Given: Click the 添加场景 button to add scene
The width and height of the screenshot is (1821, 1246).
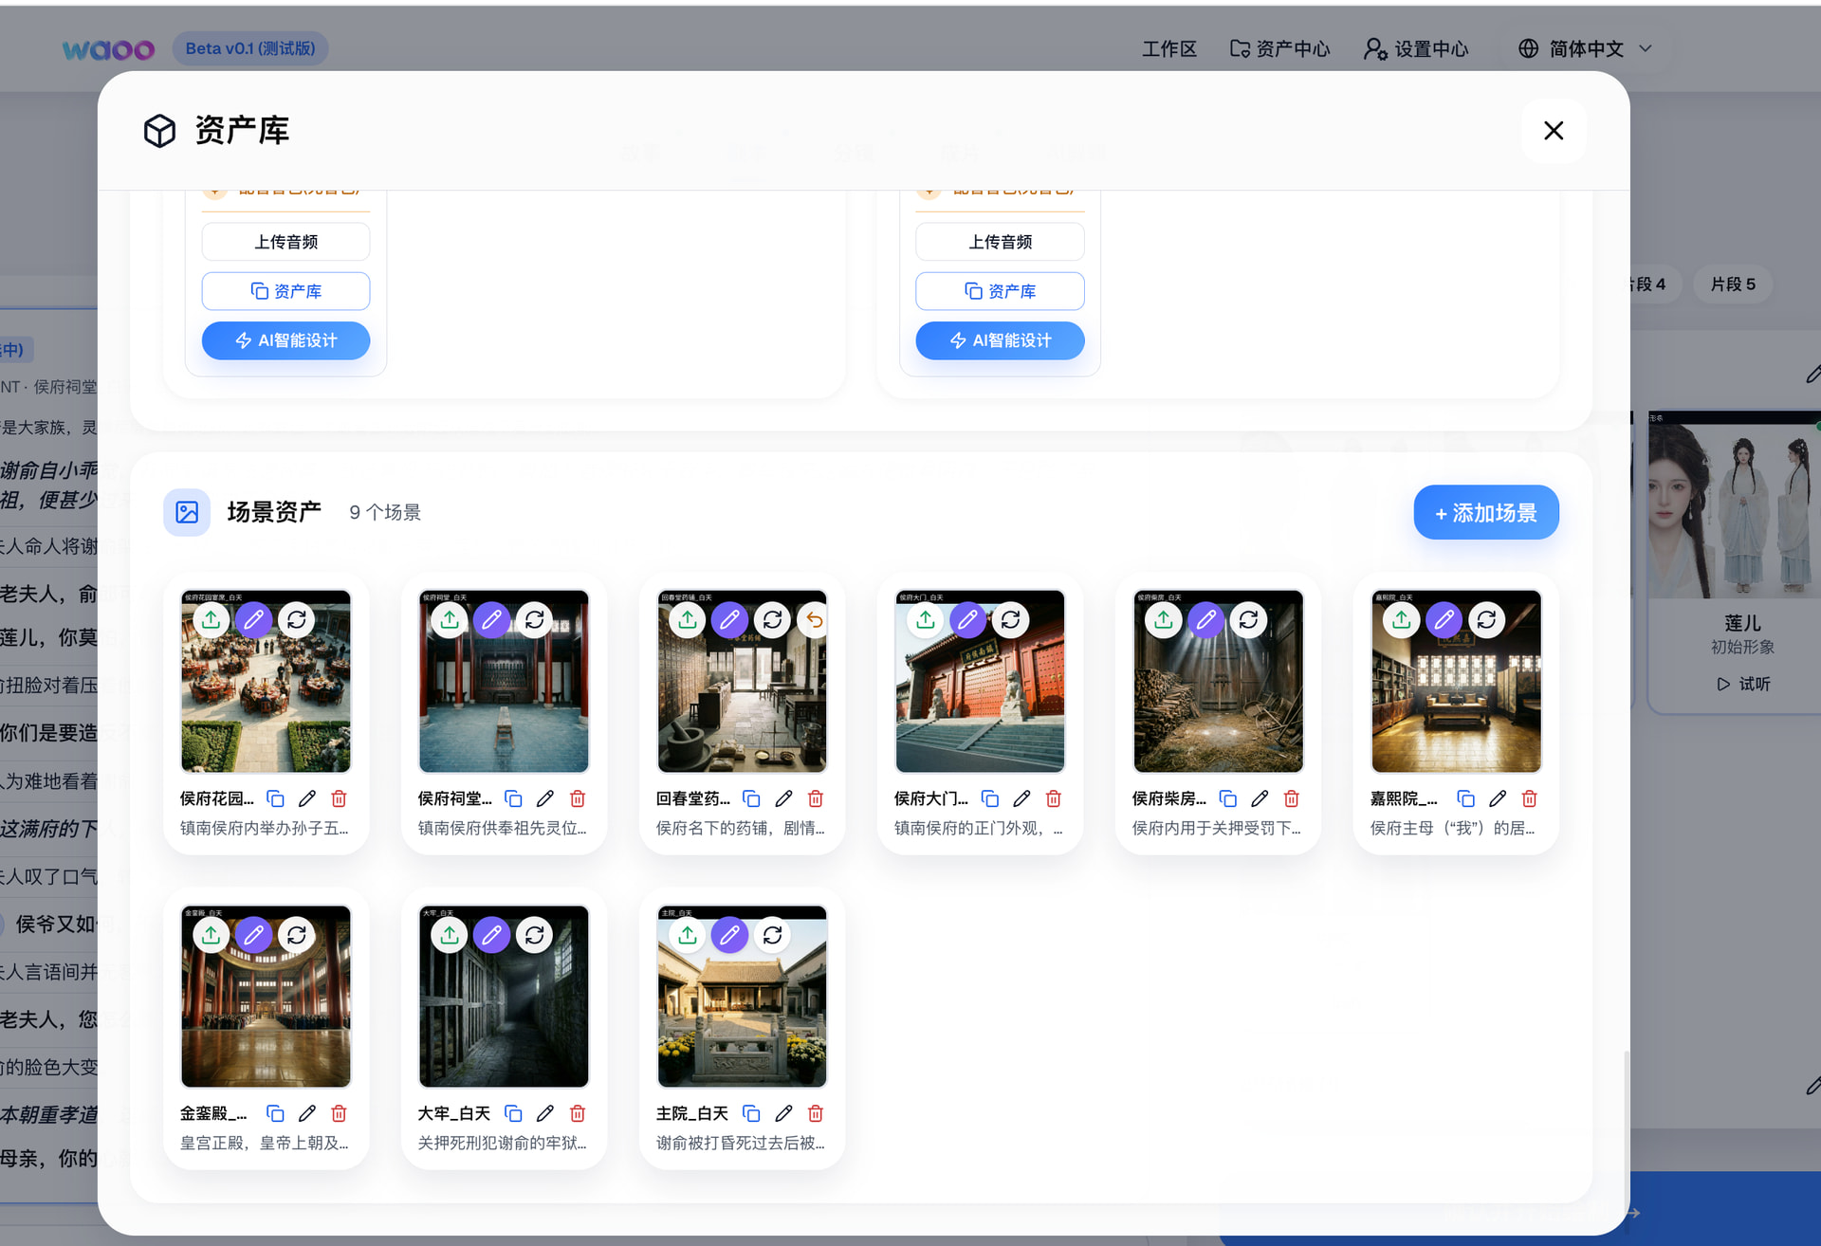Looking at the screenshot, I should point(1485,512).
